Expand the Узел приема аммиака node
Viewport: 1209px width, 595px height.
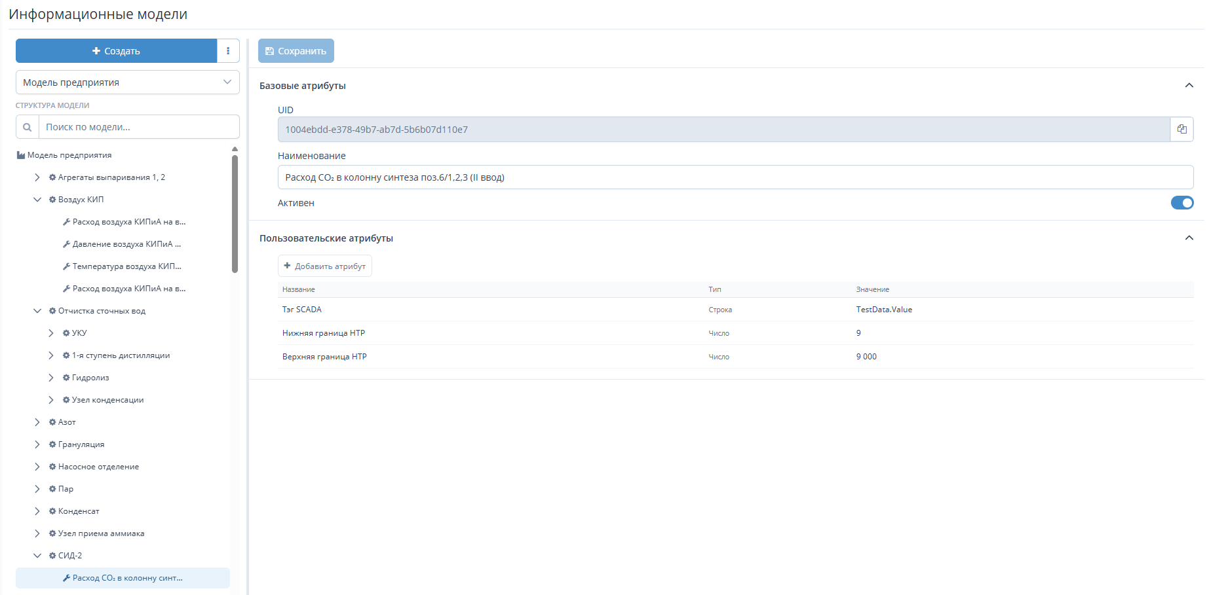(37, 533)
